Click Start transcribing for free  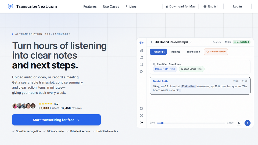[x=56, y=120]
